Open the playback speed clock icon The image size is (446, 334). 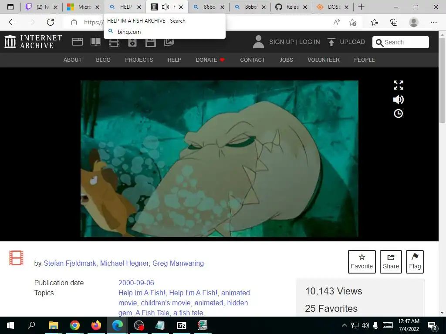coord(398,114)
